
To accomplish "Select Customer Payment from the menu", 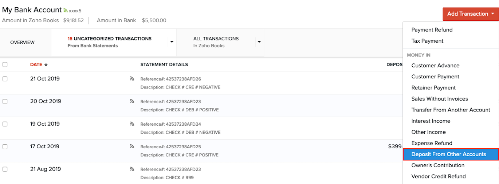I will coord(435,77).
